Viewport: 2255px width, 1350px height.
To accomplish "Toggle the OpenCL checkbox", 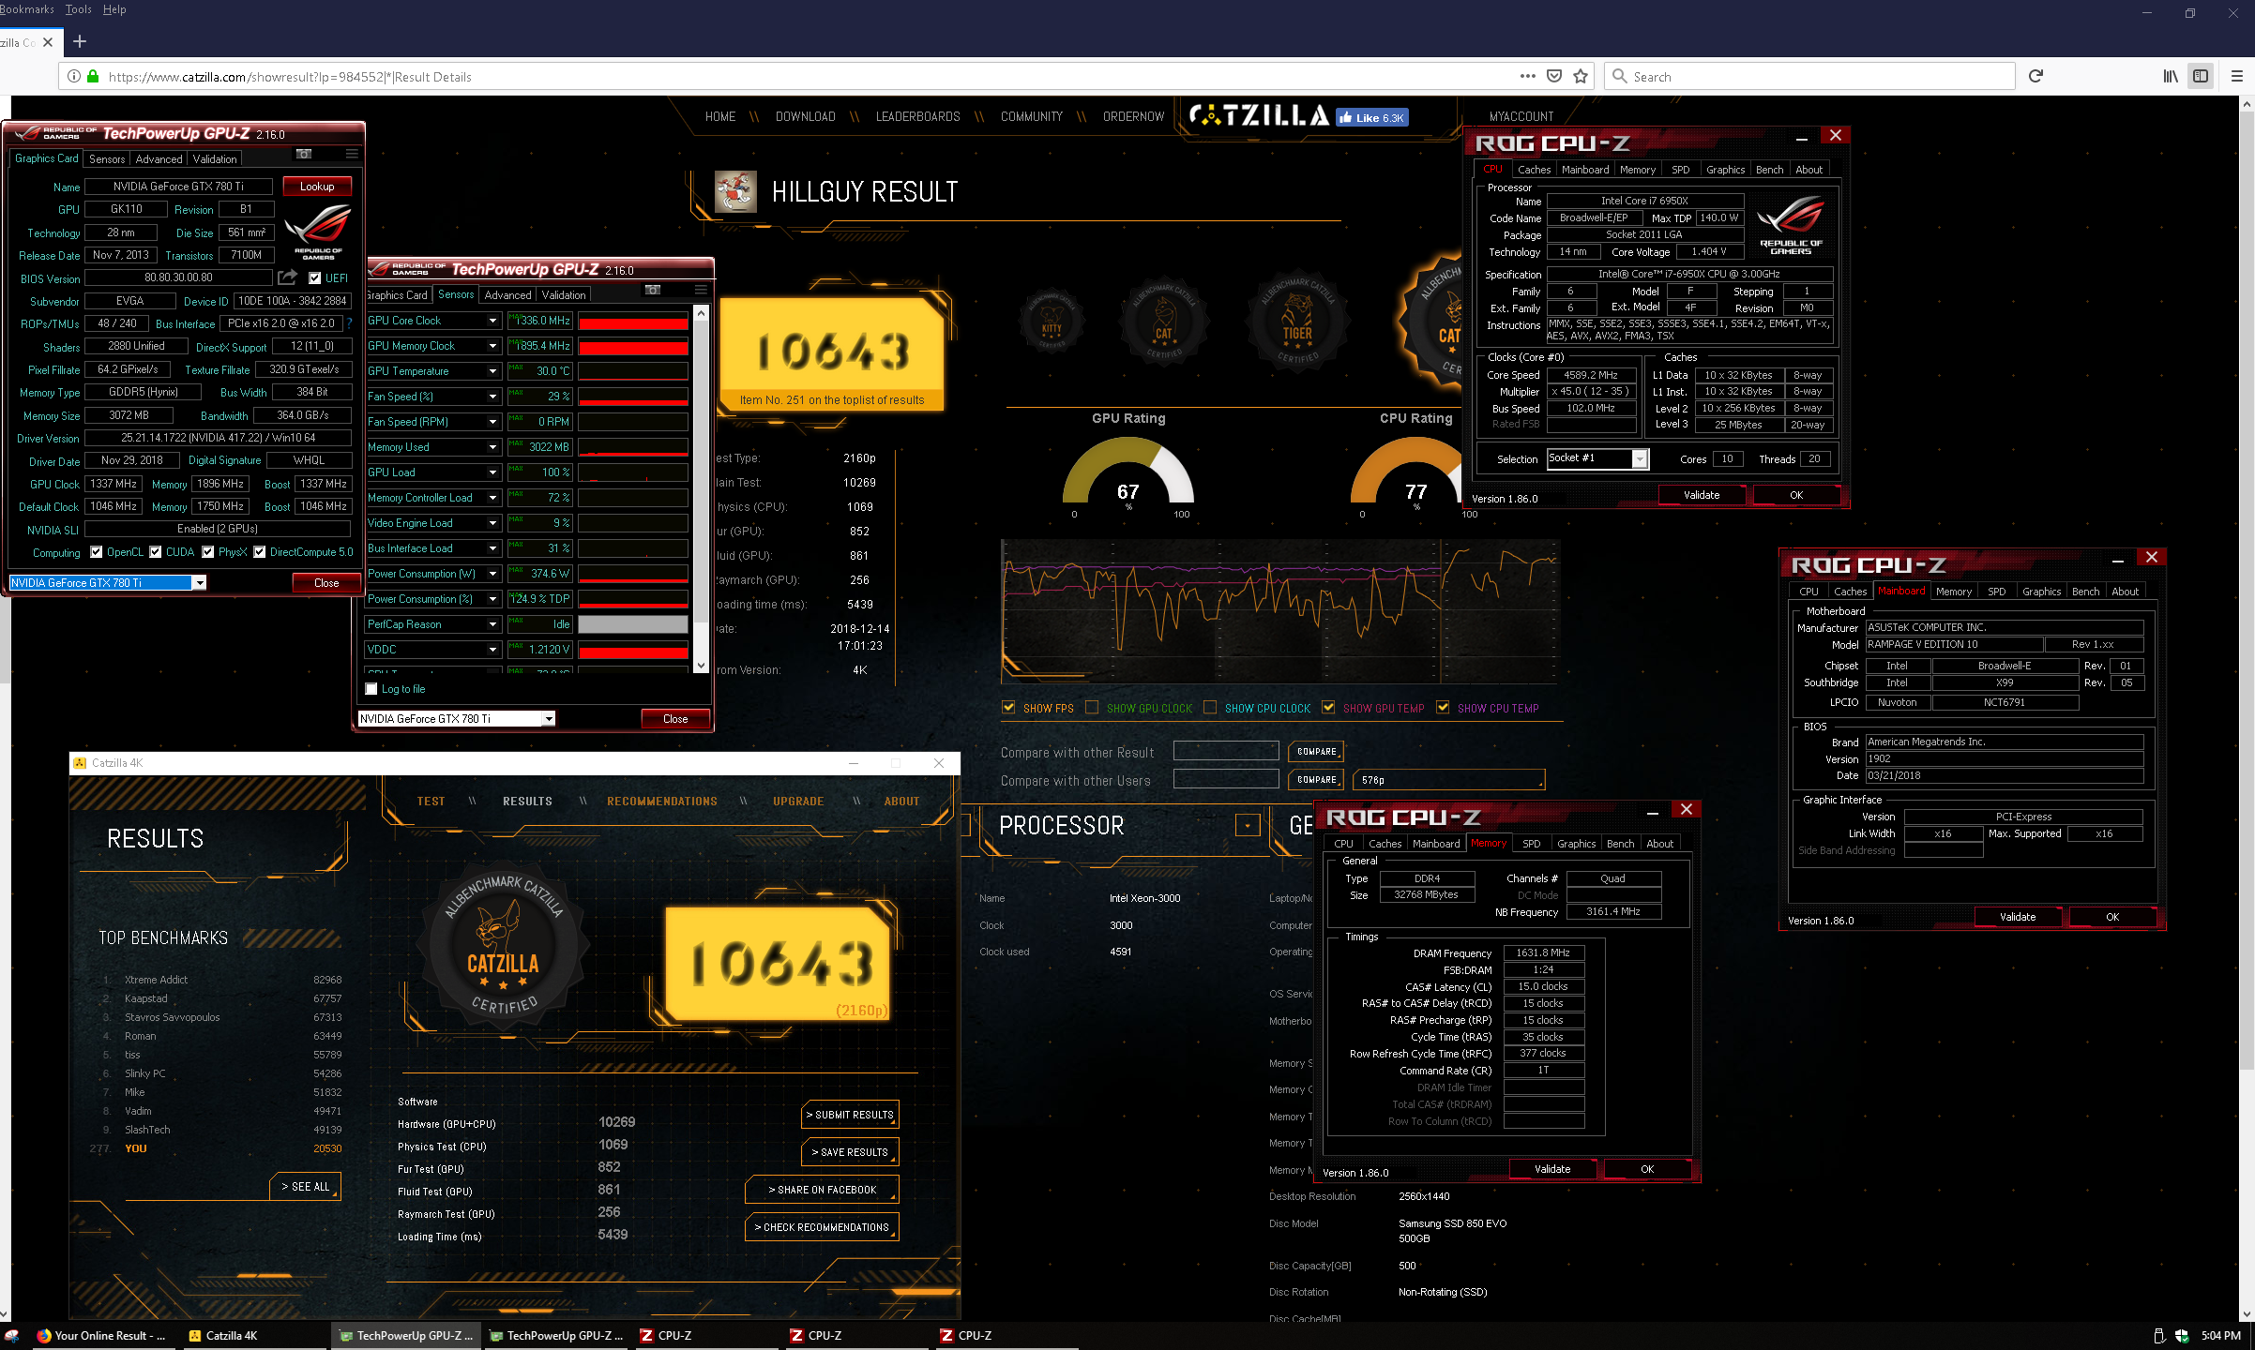I will pos(96,552).
